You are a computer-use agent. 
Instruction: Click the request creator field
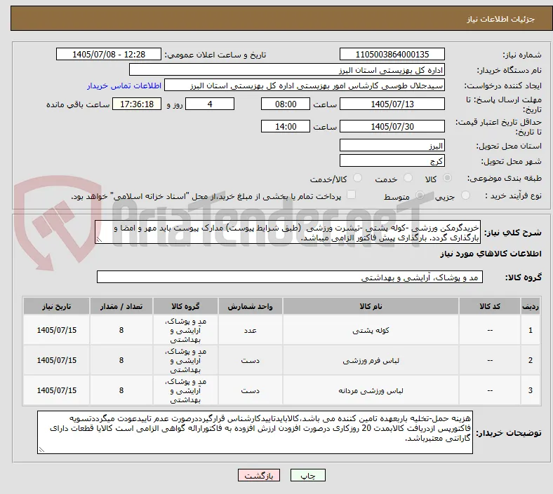pyautogui.click(x=305, y=85)
